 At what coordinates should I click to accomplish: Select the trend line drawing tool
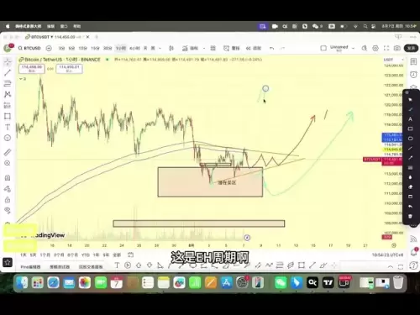tap(8, 73)
